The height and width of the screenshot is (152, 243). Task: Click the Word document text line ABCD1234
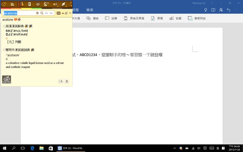117,55
